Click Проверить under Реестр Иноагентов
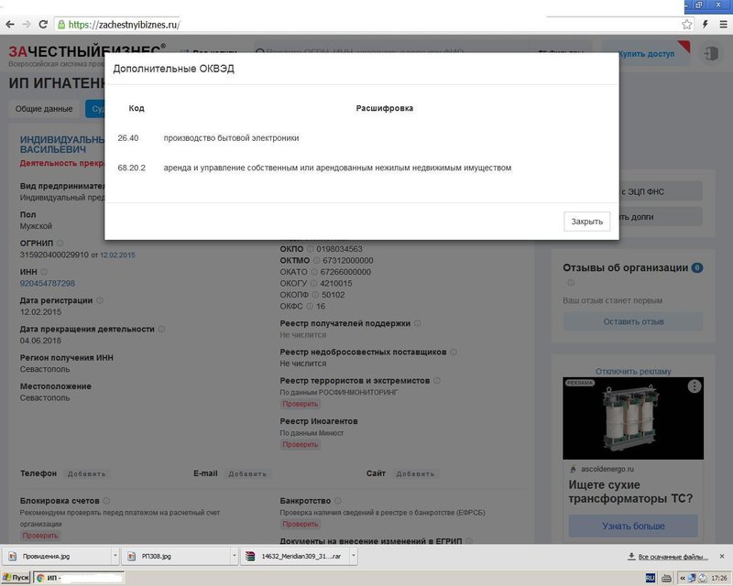 [301, 444]
